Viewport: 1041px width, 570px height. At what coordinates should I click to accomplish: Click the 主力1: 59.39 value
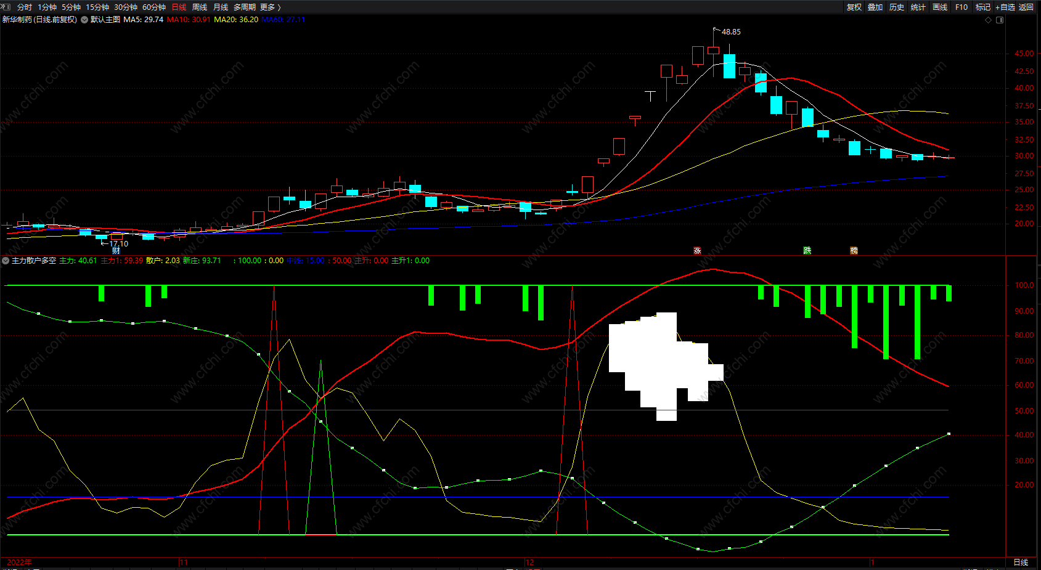tap(121, 261)
